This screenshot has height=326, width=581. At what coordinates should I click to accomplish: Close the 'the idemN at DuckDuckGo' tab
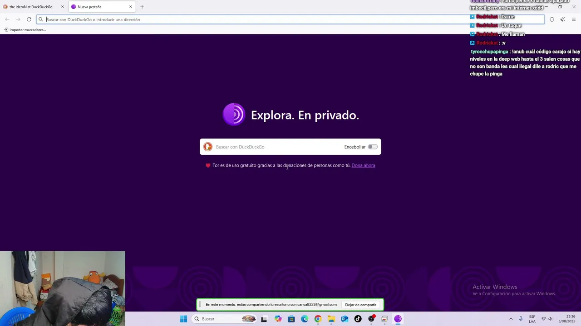tap(63, 7)
